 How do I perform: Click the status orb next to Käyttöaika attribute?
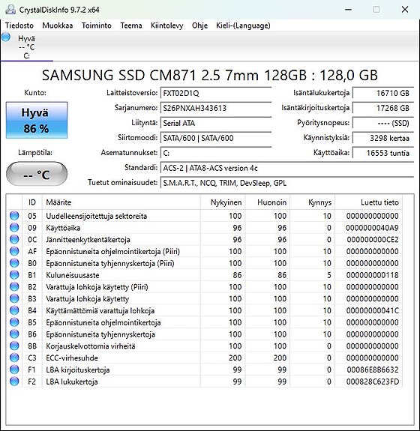tap(14, 228)
